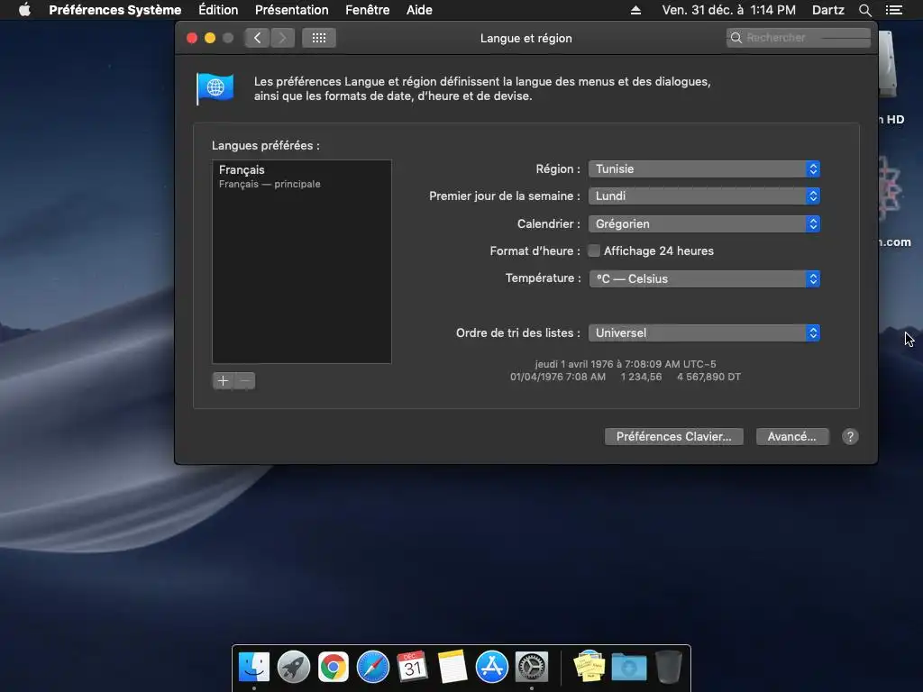The height and width of the screenshot is (692, 923).
Task: Open the Aide menu
Action: point(419,10)
